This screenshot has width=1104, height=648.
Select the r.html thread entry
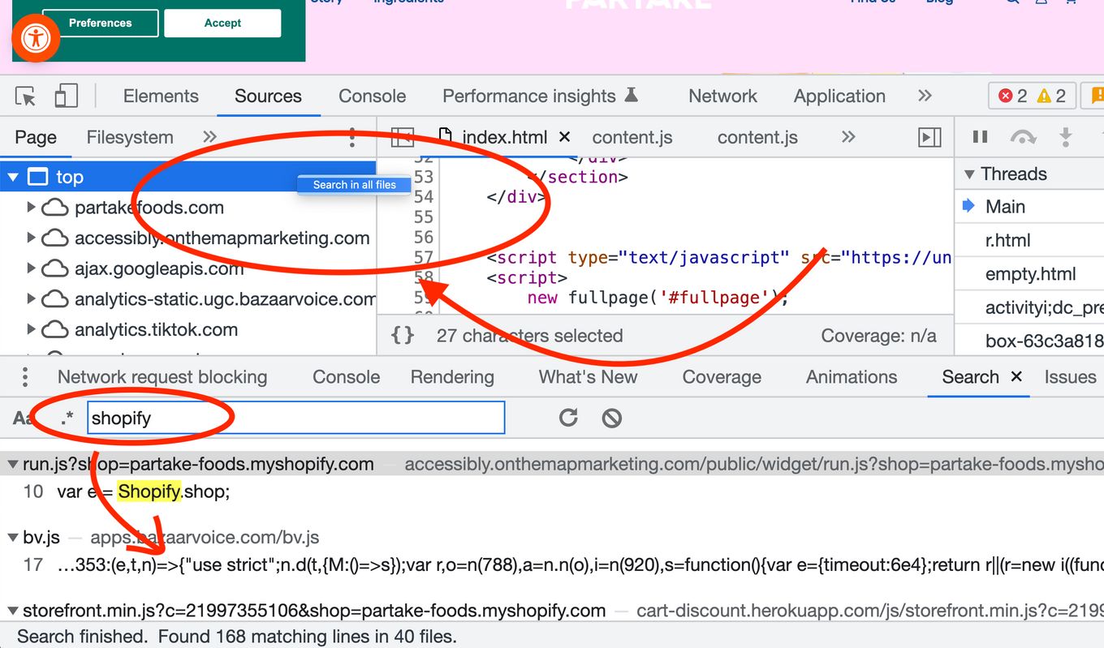pos(1007,240)
